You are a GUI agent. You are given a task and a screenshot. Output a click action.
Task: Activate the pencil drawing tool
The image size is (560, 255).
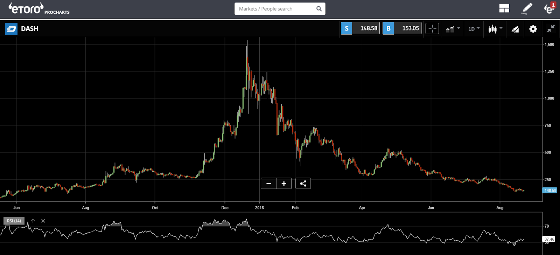[x=526, y=9]
